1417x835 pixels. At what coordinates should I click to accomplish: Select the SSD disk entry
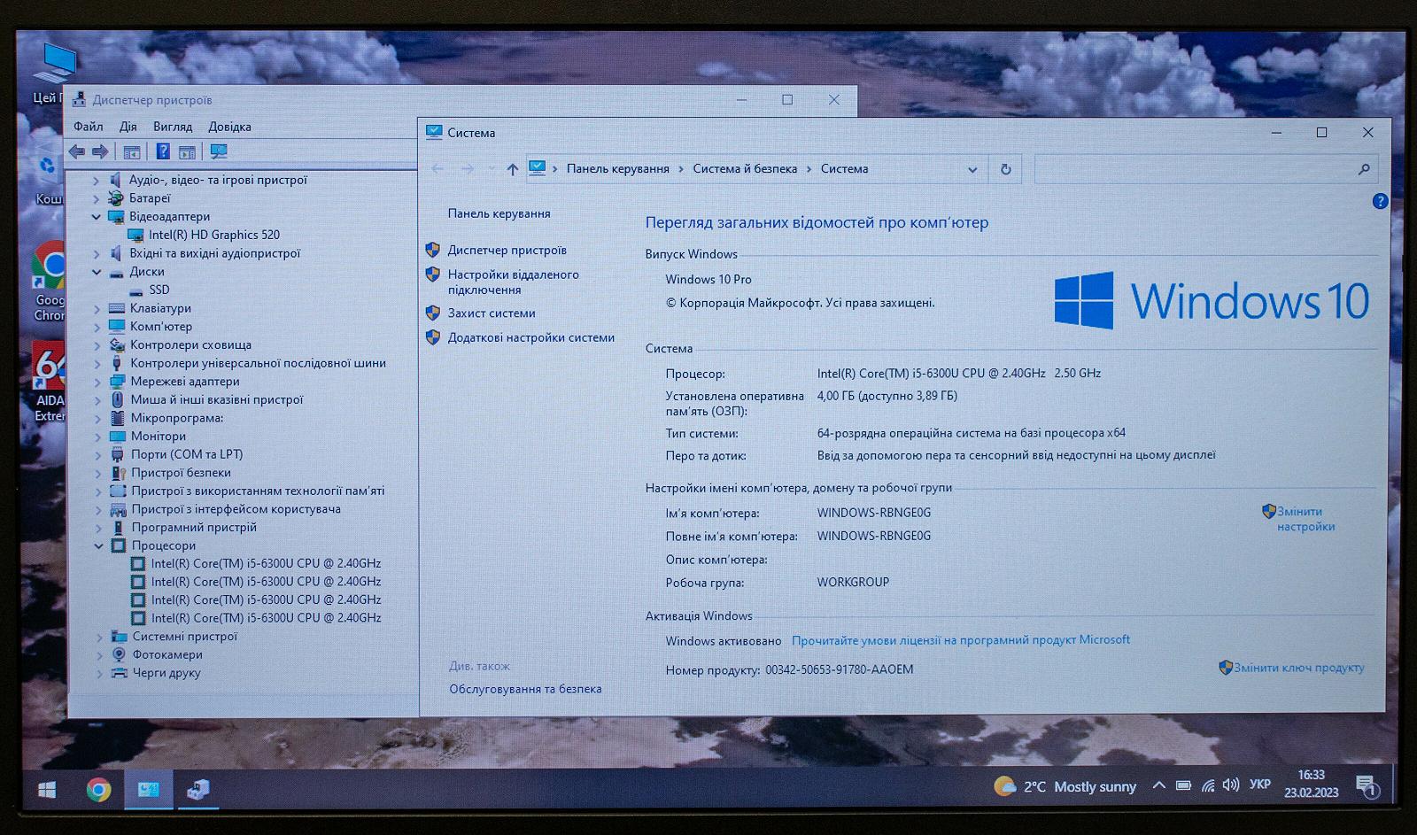(x=159, y=290)
